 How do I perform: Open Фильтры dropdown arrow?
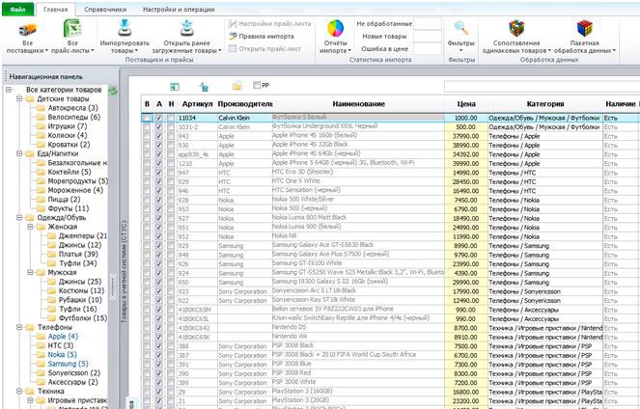click(460, 50)
